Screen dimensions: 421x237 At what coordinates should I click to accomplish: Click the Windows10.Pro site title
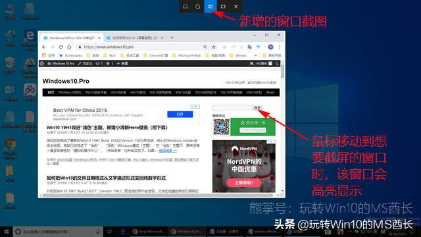coord(66,81)
